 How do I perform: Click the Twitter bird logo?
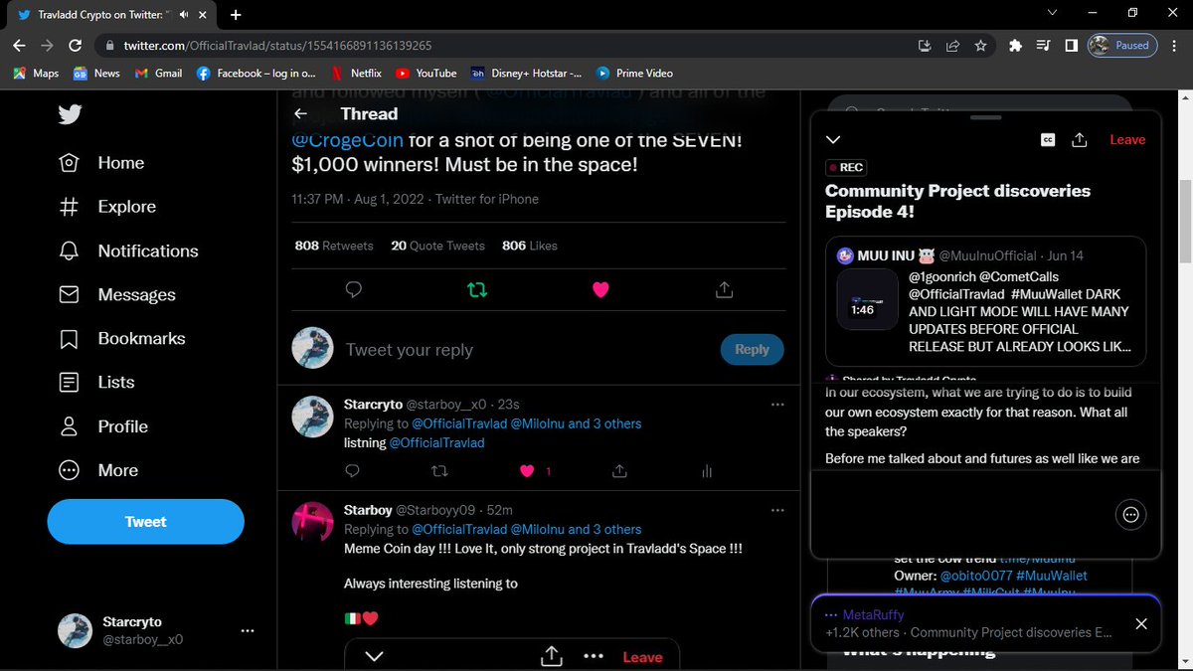pos(70,114)
